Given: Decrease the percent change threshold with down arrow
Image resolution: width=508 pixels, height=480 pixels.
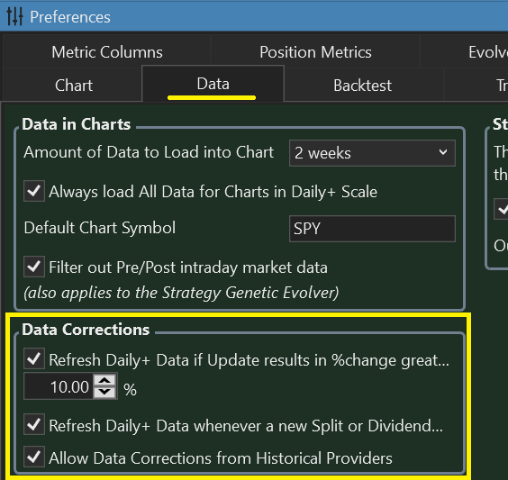Looking at the screenshot, I should (x=104, y=392).
